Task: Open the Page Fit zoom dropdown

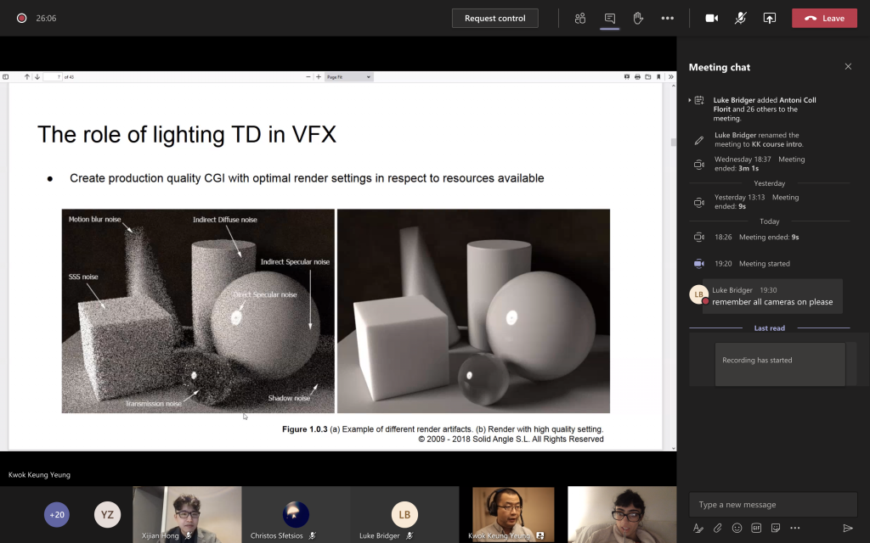Action: 349,77
